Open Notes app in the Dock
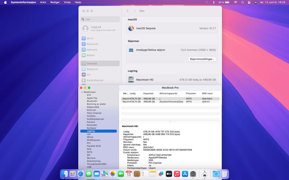The height and width of the screenshot is (180, 289). [153, 174]
